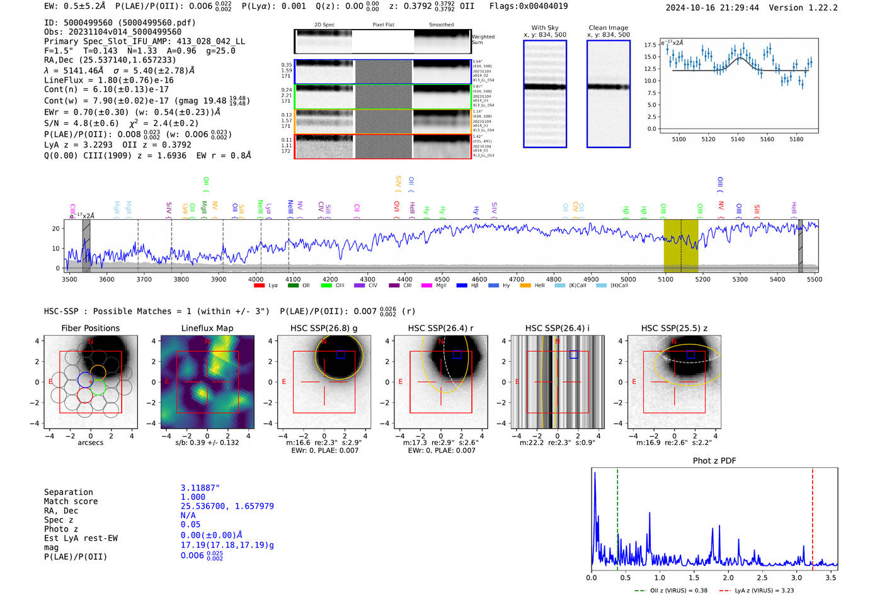The height and width of the screenshot is (600, 882).
Task: Click the red Lyα legend swatch
Action: click(x=259, y=285)
